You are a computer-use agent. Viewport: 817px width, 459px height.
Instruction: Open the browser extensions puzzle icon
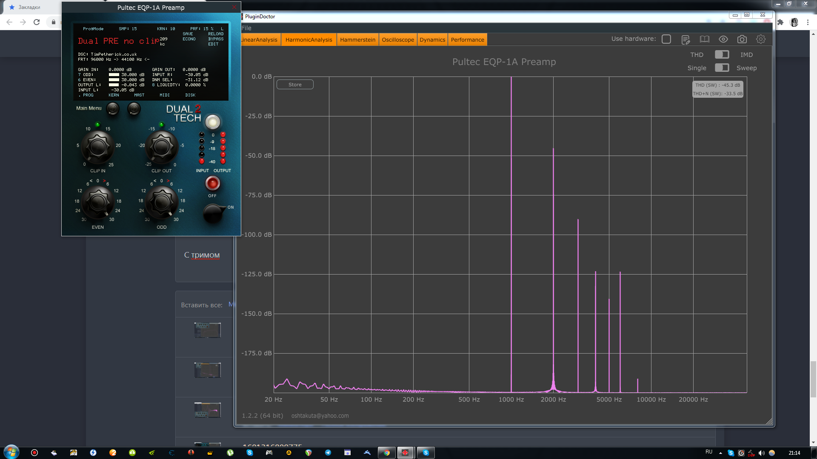780,22
